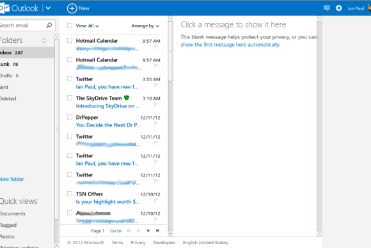Open the Documents quick view
Image resolution: width=371 pixels, height=248 pixels.
coord(13,213)
